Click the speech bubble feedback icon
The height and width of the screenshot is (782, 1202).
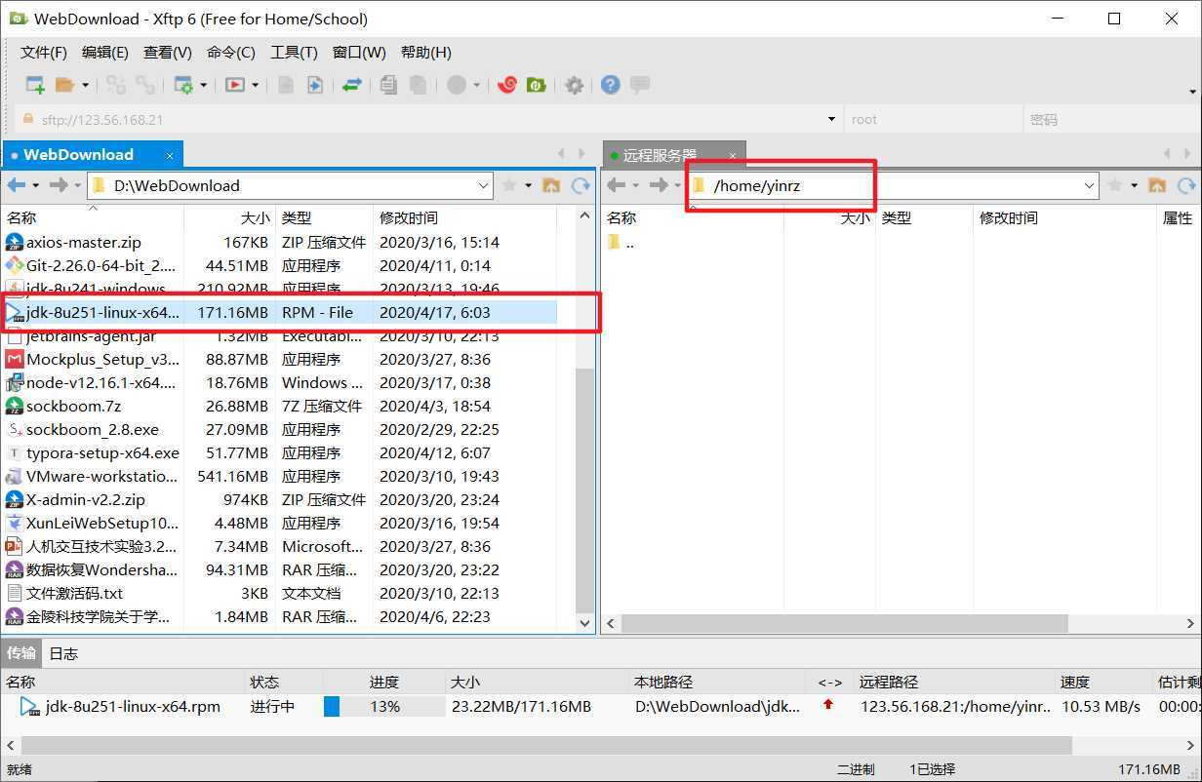click(x=640, y=85)
